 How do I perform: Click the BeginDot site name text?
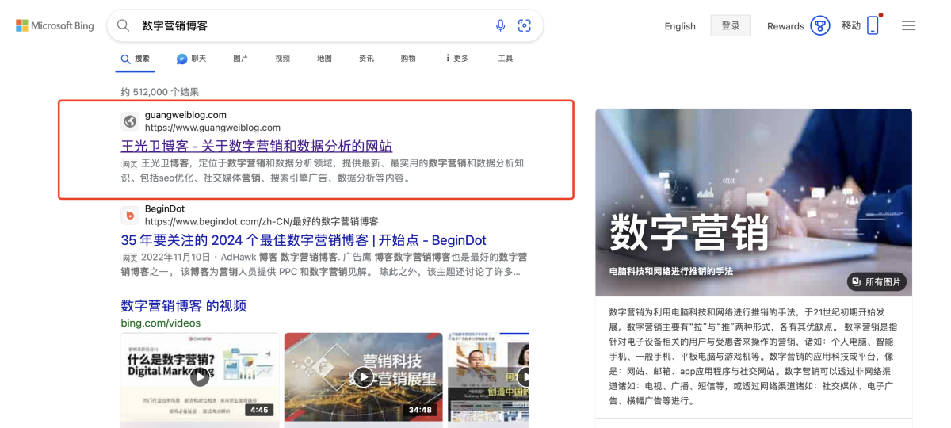point(165,209)
